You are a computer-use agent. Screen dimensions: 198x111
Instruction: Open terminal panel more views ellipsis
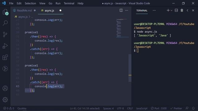pyautogui.click(x=154, y=10)
